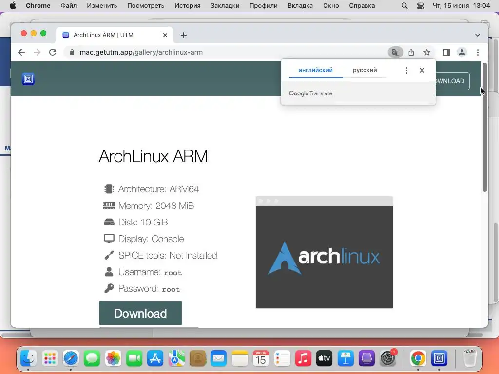Open the Изменить menu
This screenshot has width=499, height=374.
pos(102,6)
